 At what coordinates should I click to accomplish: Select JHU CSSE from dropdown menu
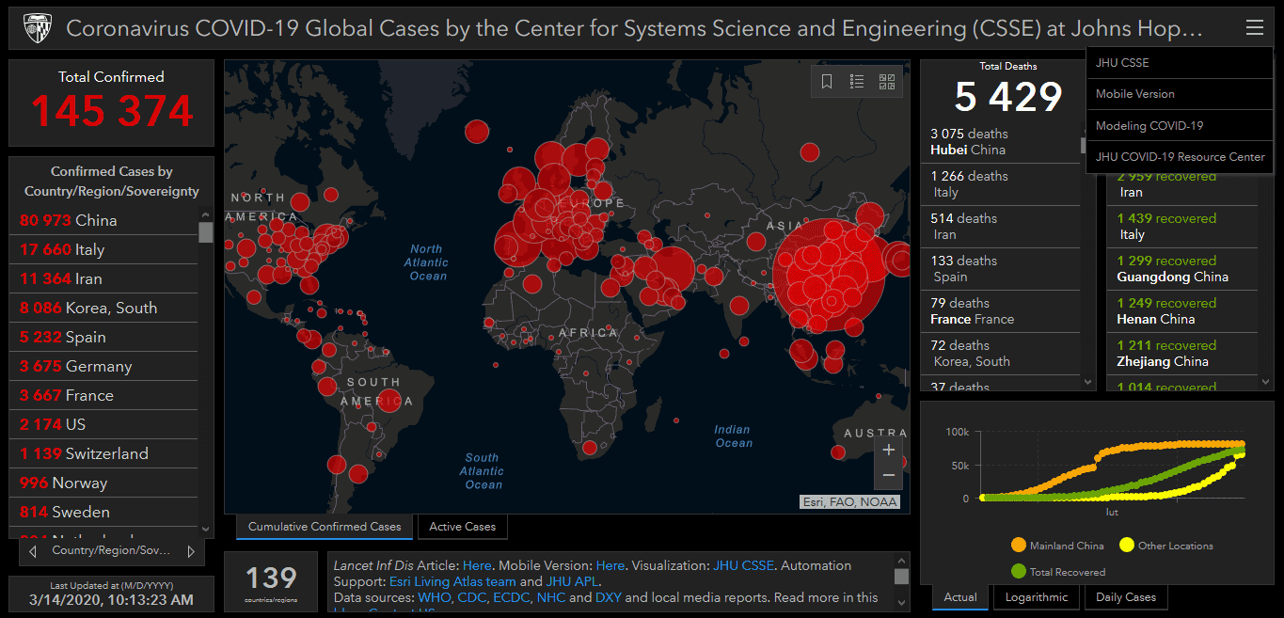pyautogui.click(x=1180, y=63)
